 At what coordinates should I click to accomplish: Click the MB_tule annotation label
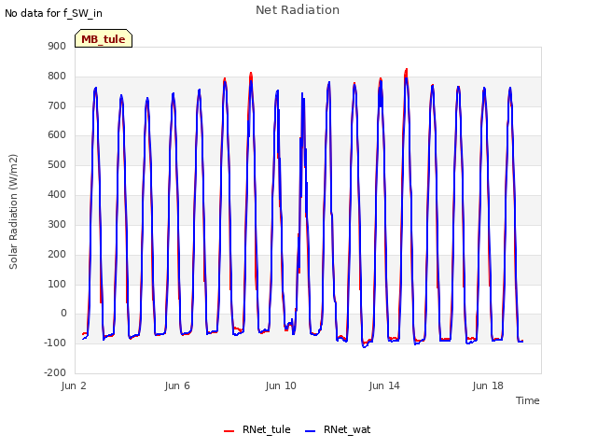coord(104,38)
